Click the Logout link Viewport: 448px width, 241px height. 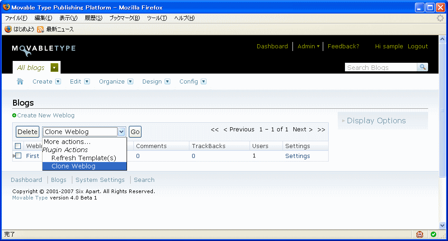coord(418,46)
